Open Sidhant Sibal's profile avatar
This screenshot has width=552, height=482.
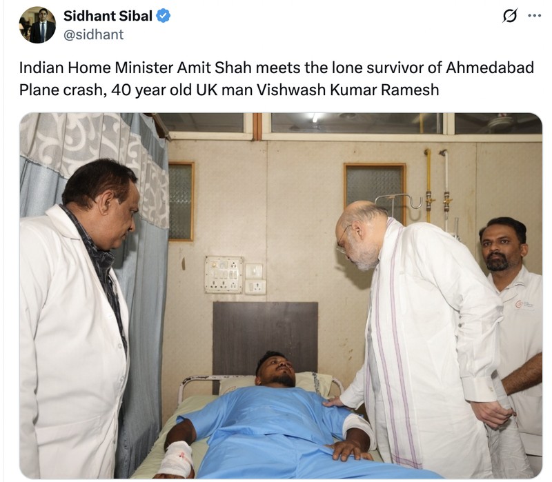[x=37, y=25]
